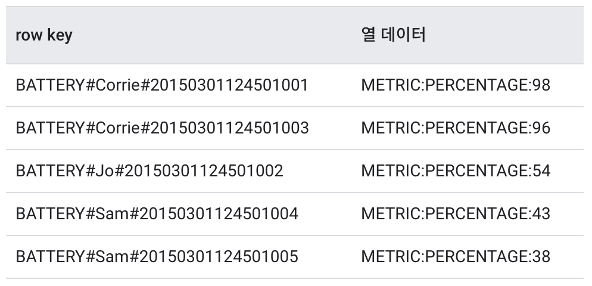The image size is (592, 286).
Task: Select row key BATTERY#Corrie#20150301124501003
Action: tap(162, 128)
